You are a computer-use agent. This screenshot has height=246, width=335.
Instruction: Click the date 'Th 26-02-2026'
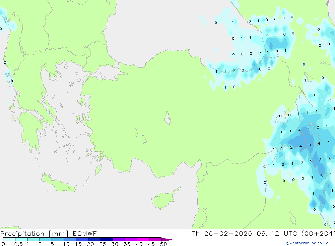coord(222,233)
